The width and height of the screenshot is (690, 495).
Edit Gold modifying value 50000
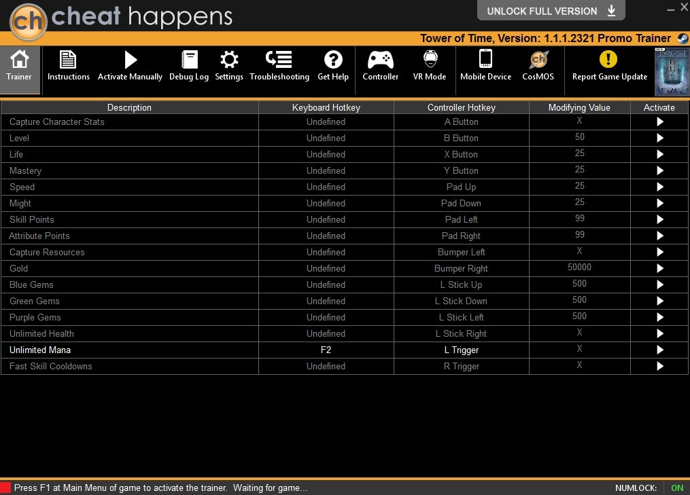click(580, 268)
